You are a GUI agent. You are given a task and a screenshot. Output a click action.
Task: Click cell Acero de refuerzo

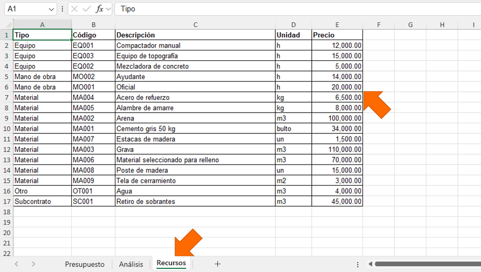(195, 98)
